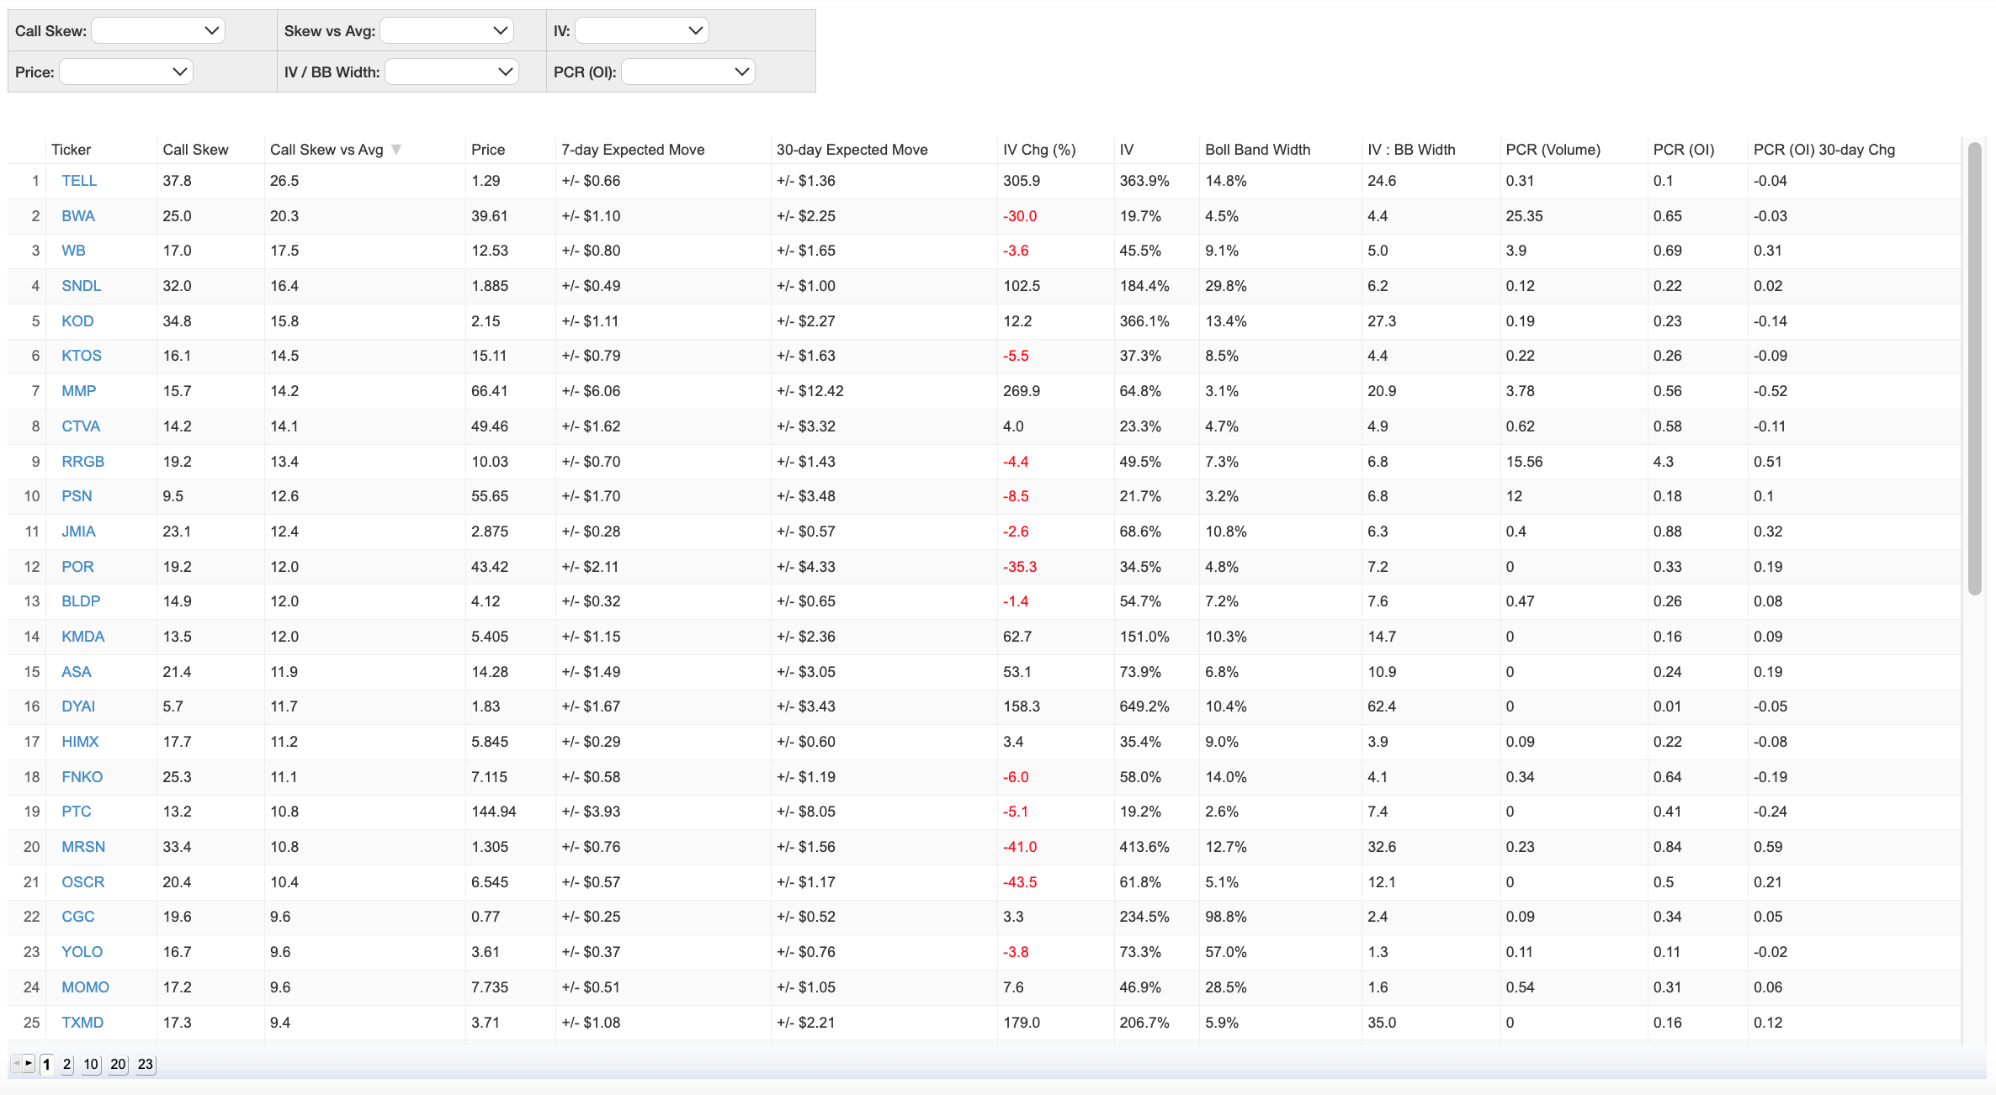The width and height of the screenshot is (1996, 1095).
Task: Open the DYAI ticker link
Action: pos(78,706)
